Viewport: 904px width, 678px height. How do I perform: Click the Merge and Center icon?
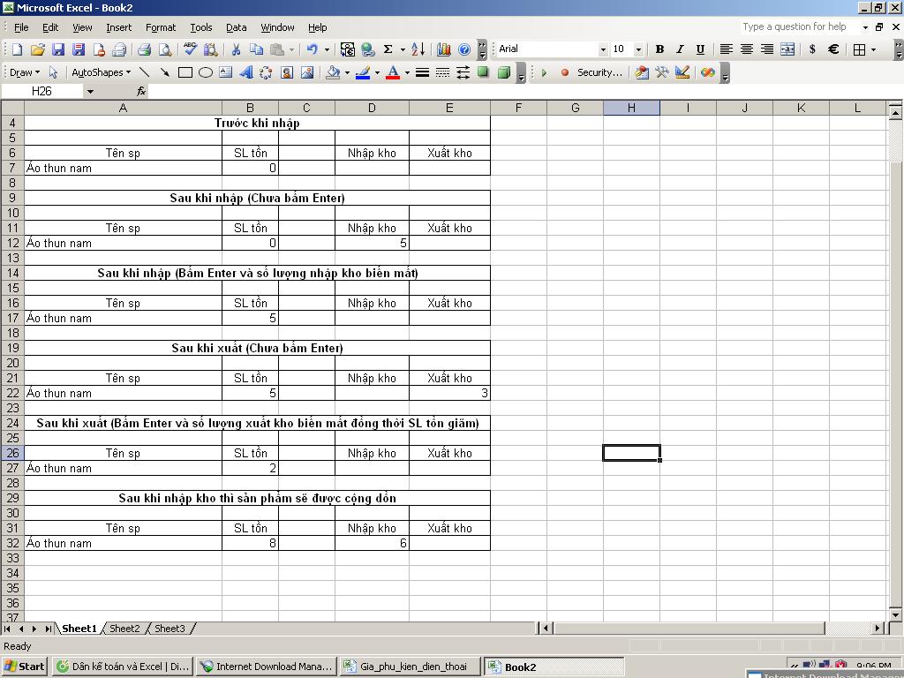pyautogui.click(x=787, y=49)
